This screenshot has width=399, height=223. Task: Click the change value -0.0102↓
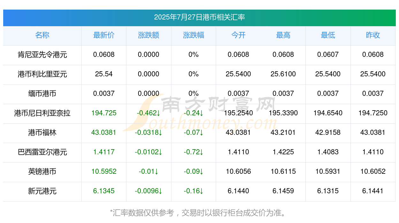pos(148,152)
